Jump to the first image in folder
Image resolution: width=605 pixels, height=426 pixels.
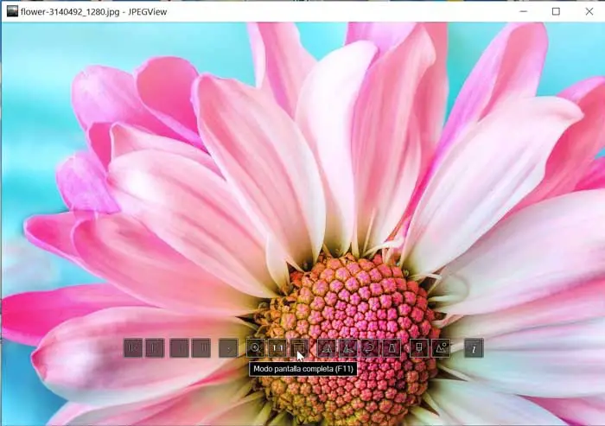[x=133, y=348]
